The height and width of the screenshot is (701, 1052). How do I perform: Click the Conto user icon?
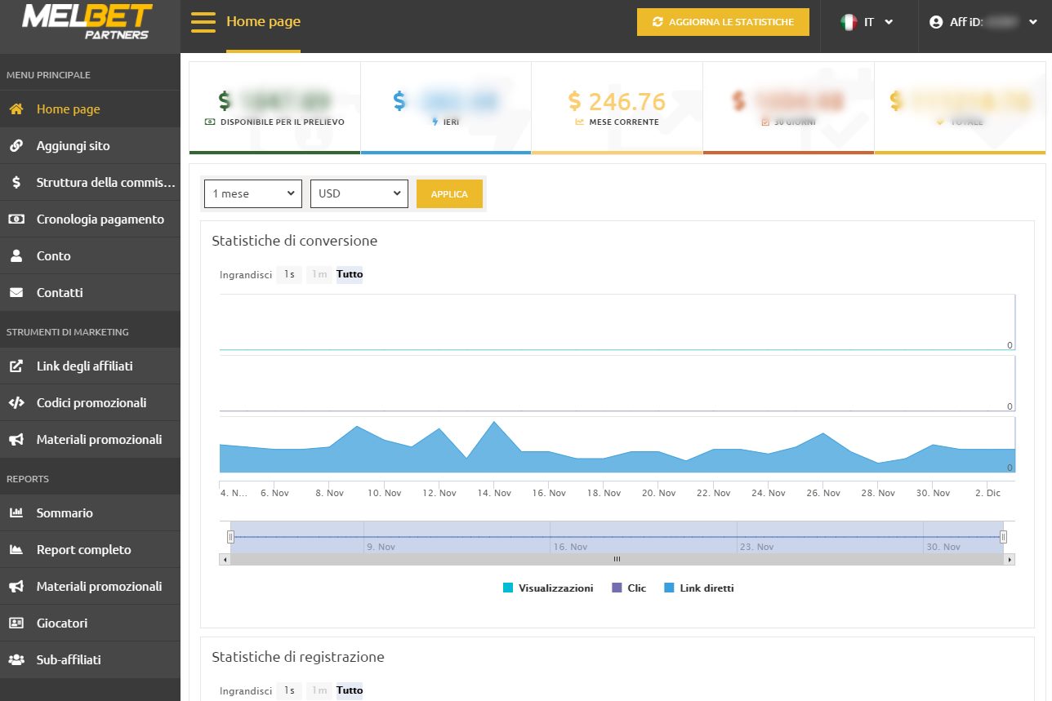16,255
